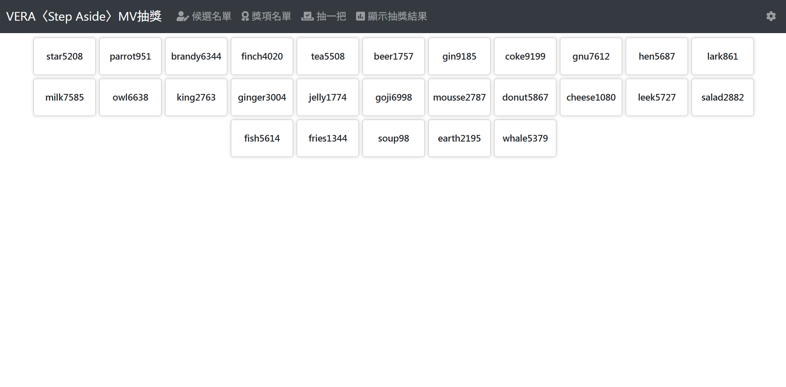Image resolution: width=786 pixels, height=387 pixels.
Task: Click the ginger3004 card
Action: click(262, 97)
